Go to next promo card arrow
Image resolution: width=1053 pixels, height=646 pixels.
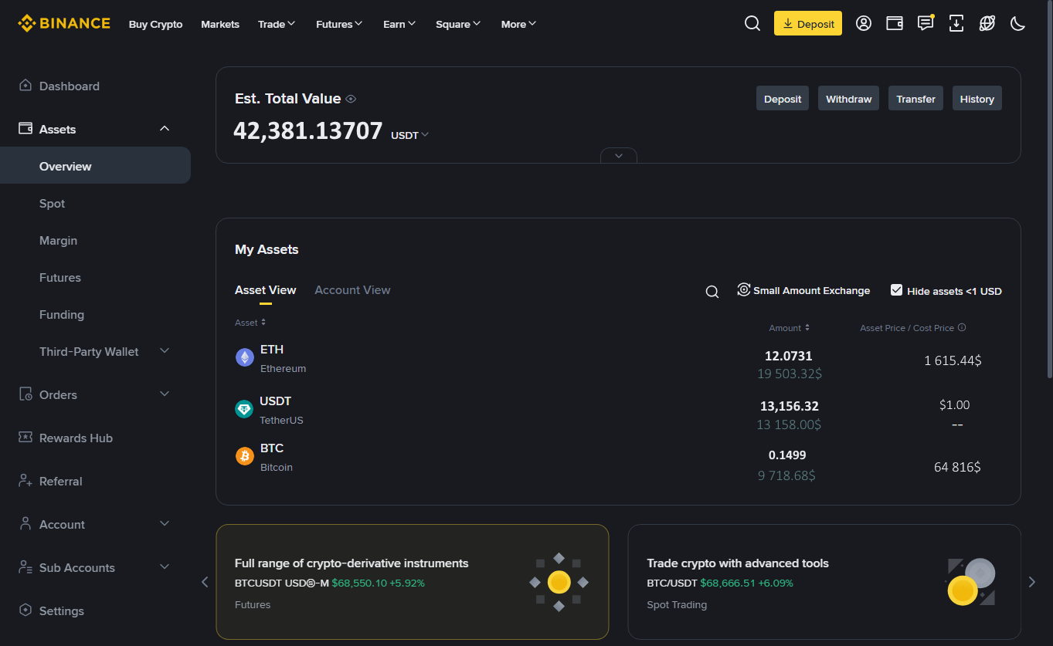click(x=1032, y=582)
